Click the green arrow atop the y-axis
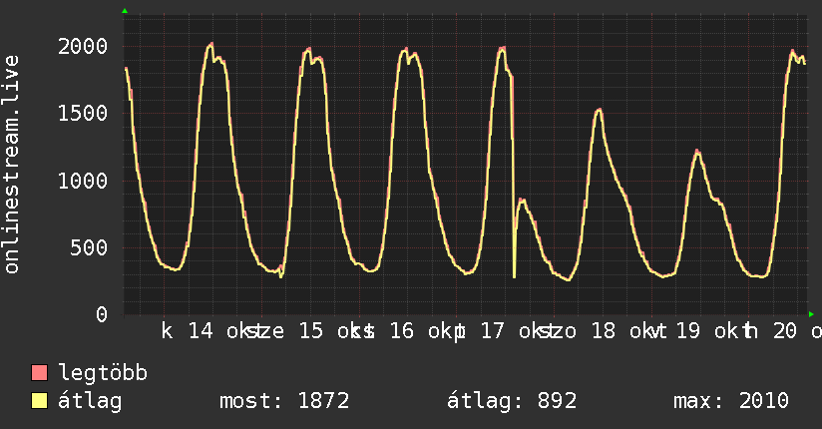This screenshot has height=429, width=822. (x=125, y=11)
